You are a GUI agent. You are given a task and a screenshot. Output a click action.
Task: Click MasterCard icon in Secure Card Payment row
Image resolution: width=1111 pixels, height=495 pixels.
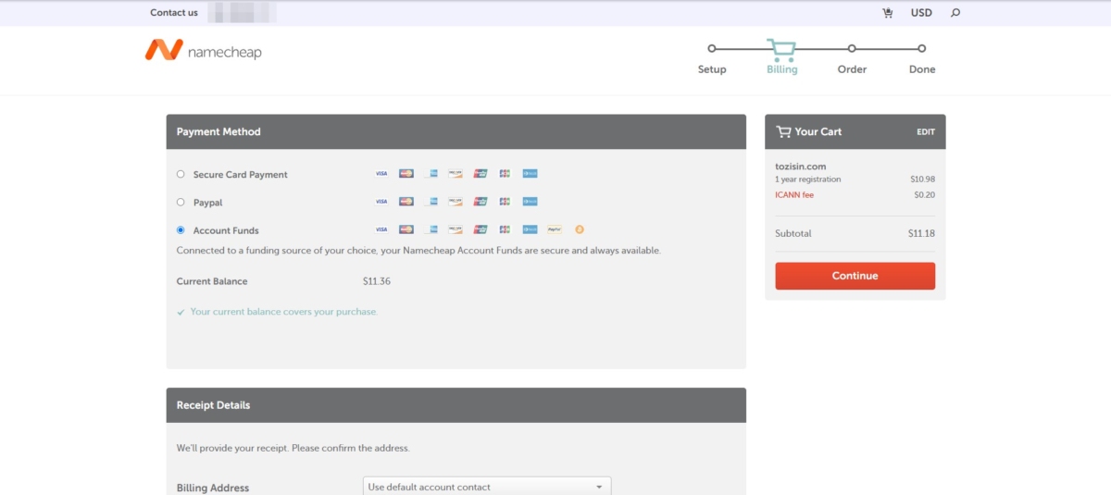click(x=406, y=173)
